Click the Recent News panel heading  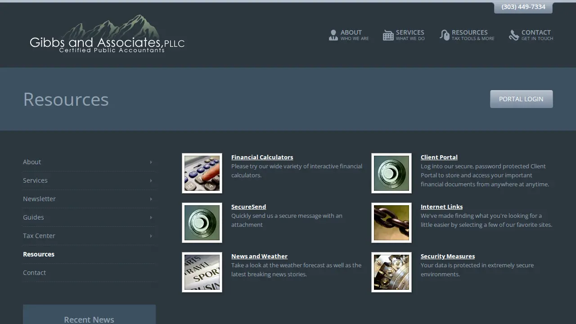coord(89,319)
